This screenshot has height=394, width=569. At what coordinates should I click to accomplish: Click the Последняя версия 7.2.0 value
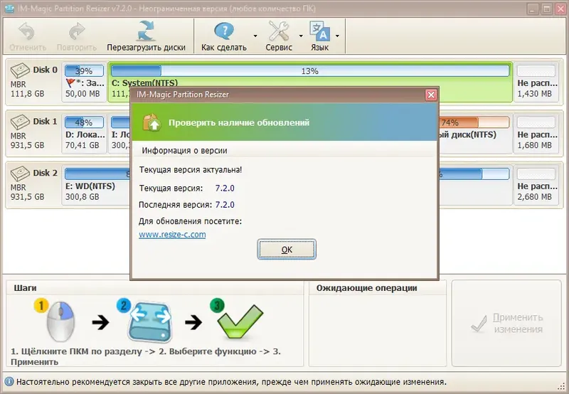(x=225, y=205)
